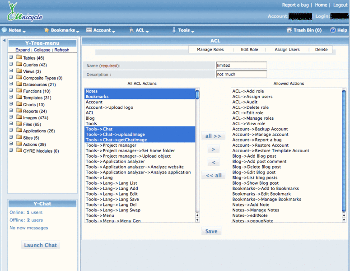Viewport: 350px width, 271px height.
Task: Click the Help question mark icon
Action: click(333, 30)
